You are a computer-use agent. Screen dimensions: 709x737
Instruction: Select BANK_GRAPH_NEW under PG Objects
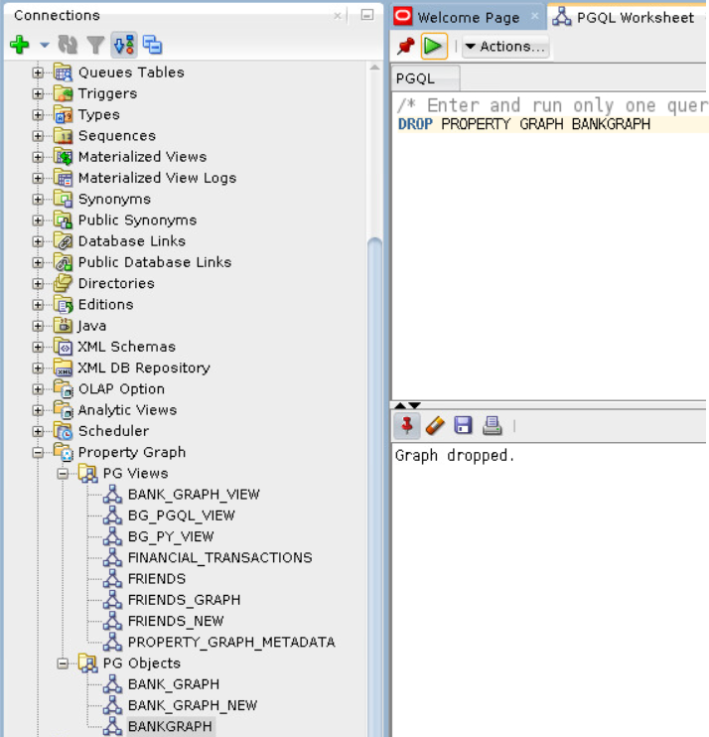tap(193, 705)
